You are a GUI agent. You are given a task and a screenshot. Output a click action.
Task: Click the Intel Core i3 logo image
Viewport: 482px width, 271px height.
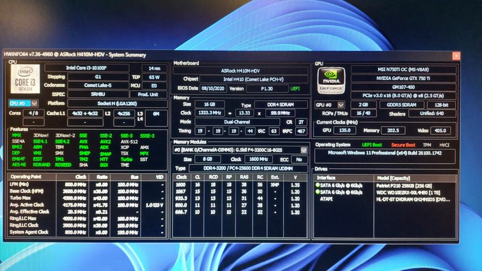coord(25,79)
